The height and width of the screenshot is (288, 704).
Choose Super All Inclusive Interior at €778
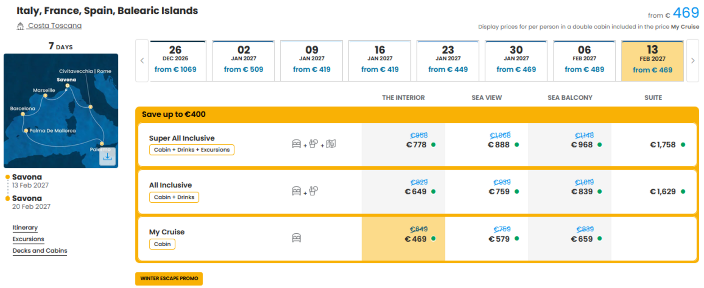pos(403,145)
